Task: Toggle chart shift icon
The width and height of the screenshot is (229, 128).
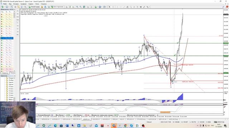Action: tap(92, 7)
